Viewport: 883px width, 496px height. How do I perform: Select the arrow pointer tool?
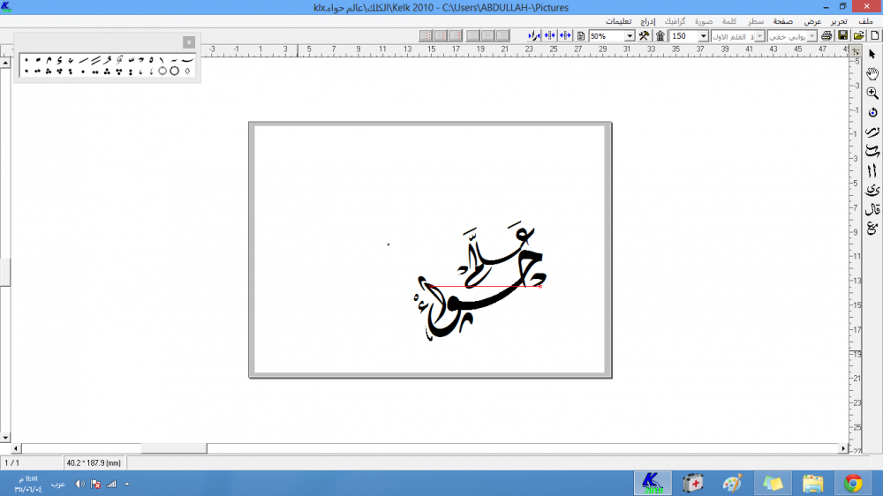pyautogui.click(x=872, y=55)
